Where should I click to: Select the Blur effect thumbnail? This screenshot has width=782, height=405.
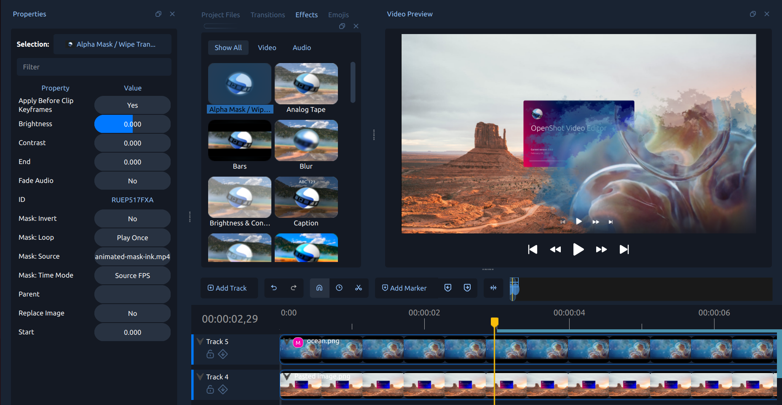(x=306, y=140)
